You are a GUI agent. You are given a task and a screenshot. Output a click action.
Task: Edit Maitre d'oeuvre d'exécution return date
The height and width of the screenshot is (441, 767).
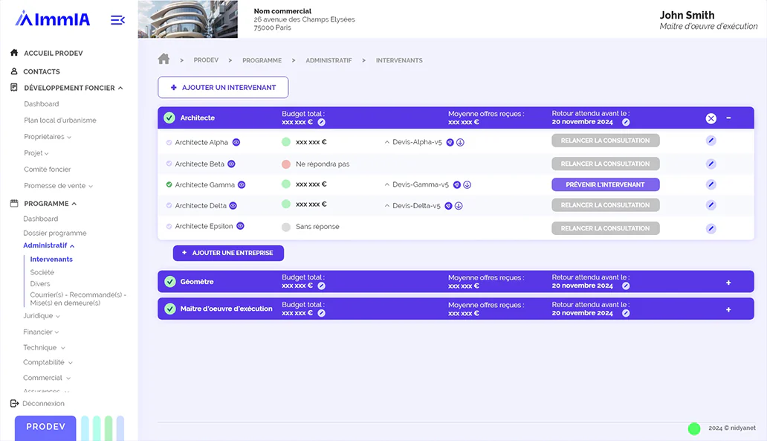pos(626,313)
